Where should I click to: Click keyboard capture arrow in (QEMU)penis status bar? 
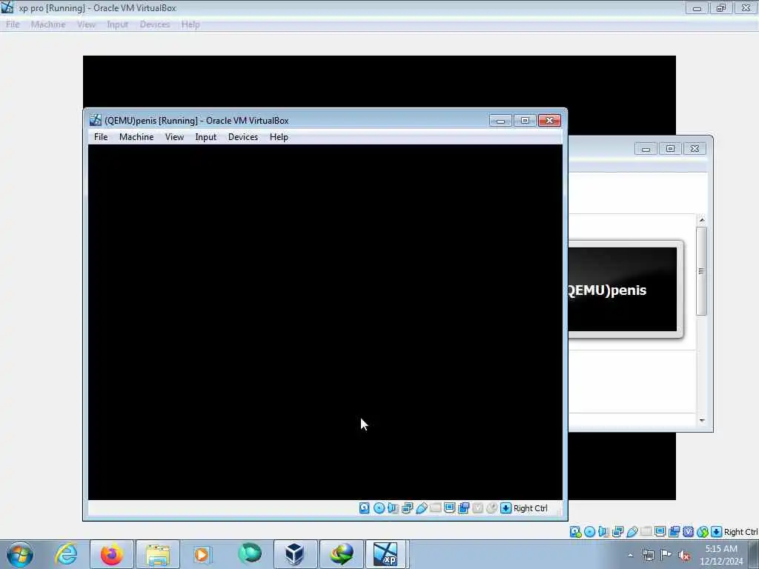(506, 508)
